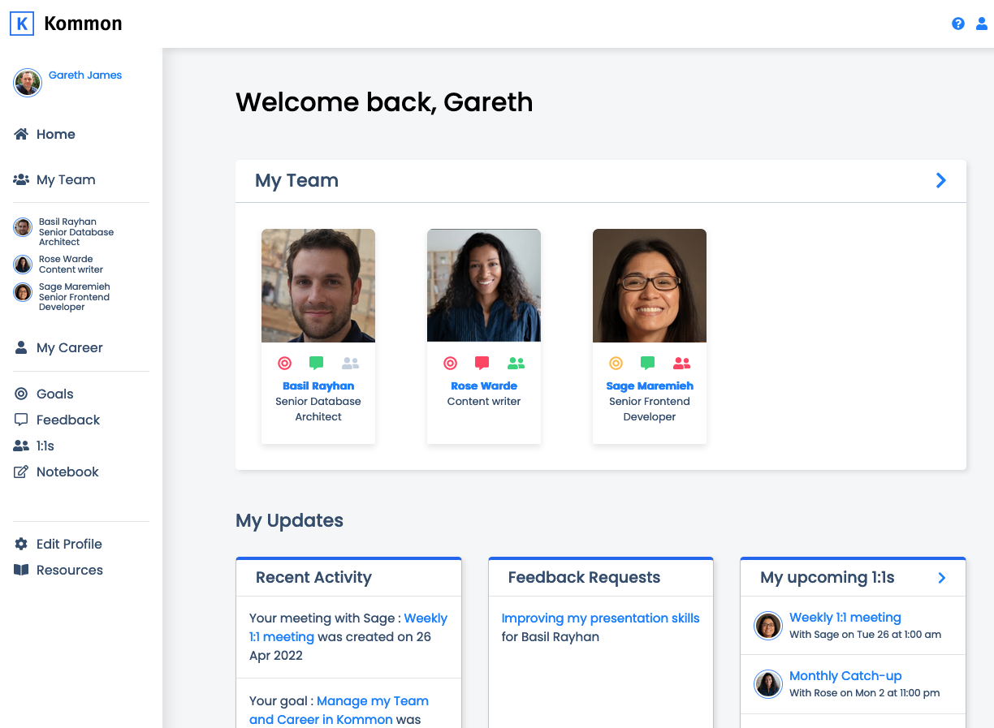The image size is (994, 728).
Task: Open Weekly 1:1 meeting link in Recent Activity
Action: pyautogui.click(x=348, y=627)
